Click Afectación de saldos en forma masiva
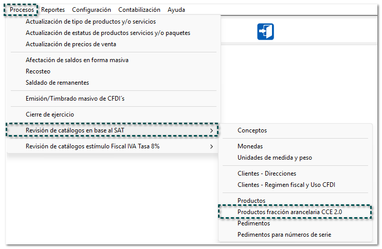This screenshot has height=249, width=382. pyautogui.click(x=77, y=60)
